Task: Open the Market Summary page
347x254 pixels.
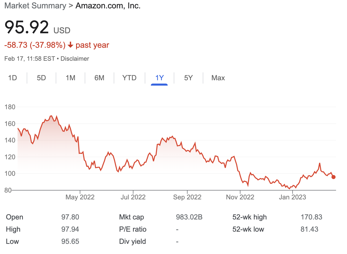Action: [35, 6]
